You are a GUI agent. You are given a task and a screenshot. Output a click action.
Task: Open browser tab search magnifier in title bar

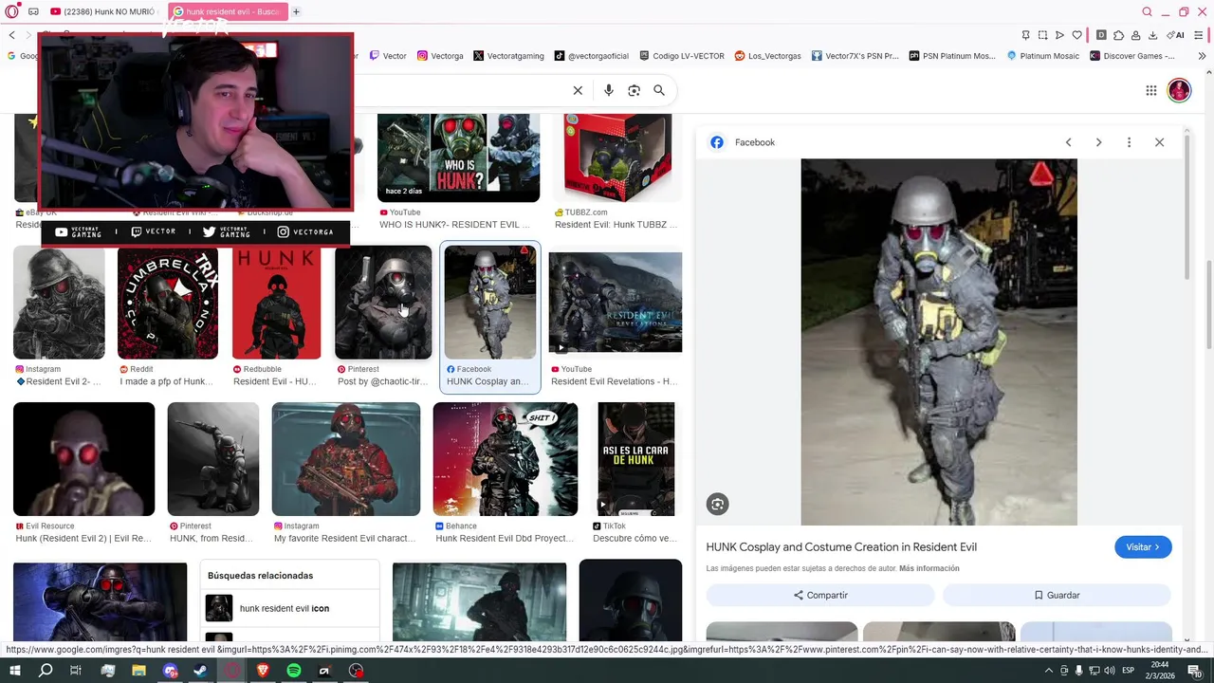coord(1148,11)
